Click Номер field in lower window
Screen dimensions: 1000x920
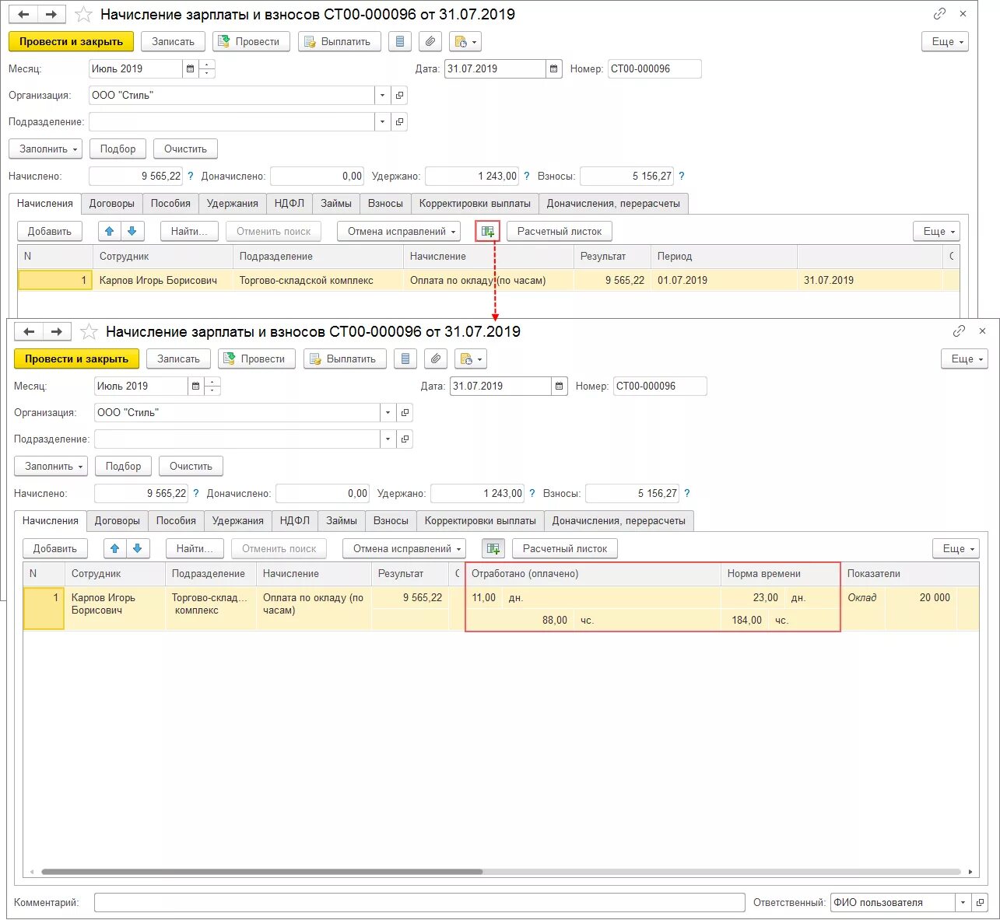(660, 386)
